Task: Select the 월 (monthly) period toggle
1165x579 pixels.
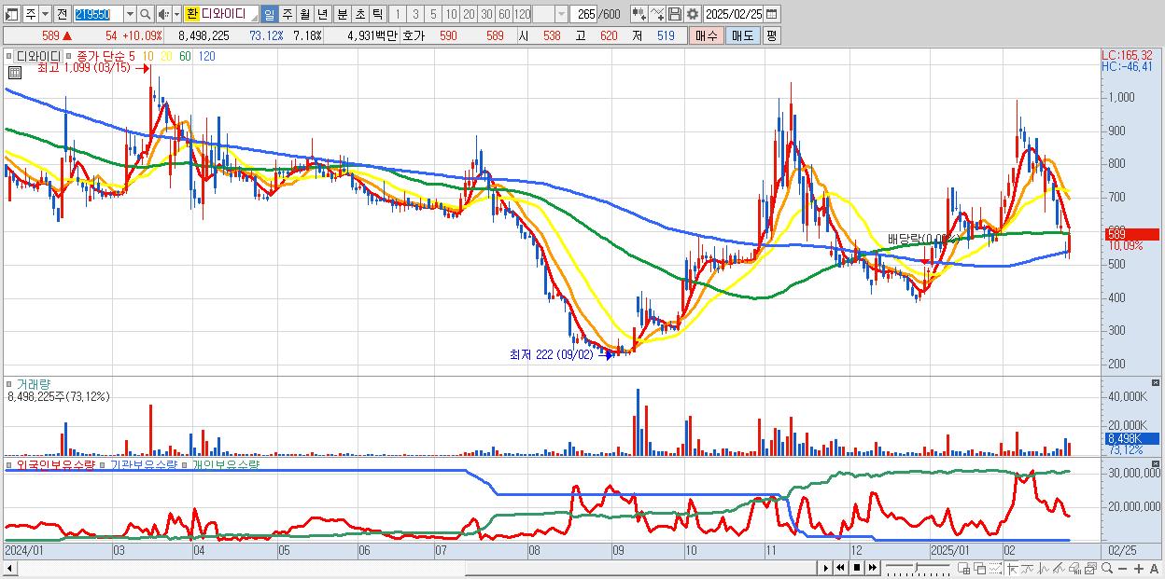Action: click(x=304, y=14)
